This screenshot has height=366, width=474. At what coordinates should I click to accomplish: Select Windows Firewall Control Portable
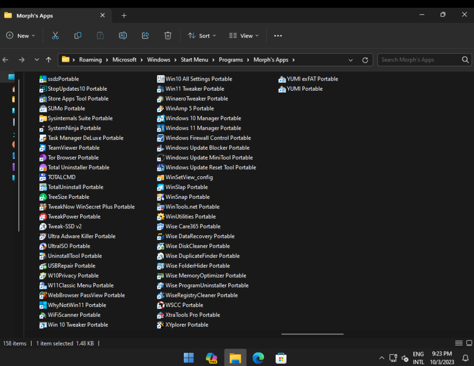coord(204,138)
